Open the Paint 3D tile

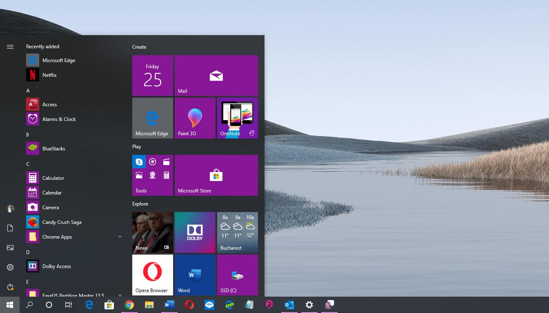click(195, 118)
